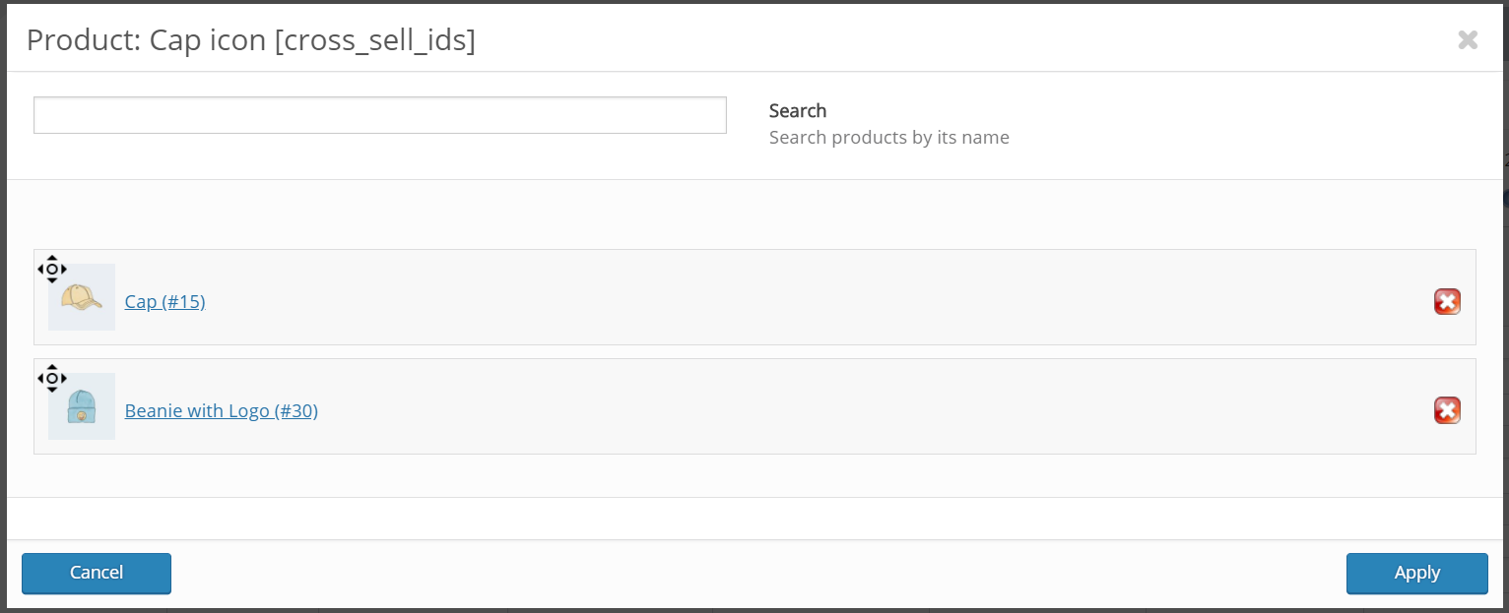Click the bold Search label
Image resolution: width=1509 pixels, height=613 pixels.
(x=798, y=110)
